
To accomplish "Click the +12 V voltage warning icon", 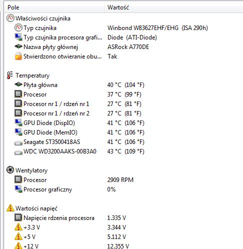I will [18, 245].
